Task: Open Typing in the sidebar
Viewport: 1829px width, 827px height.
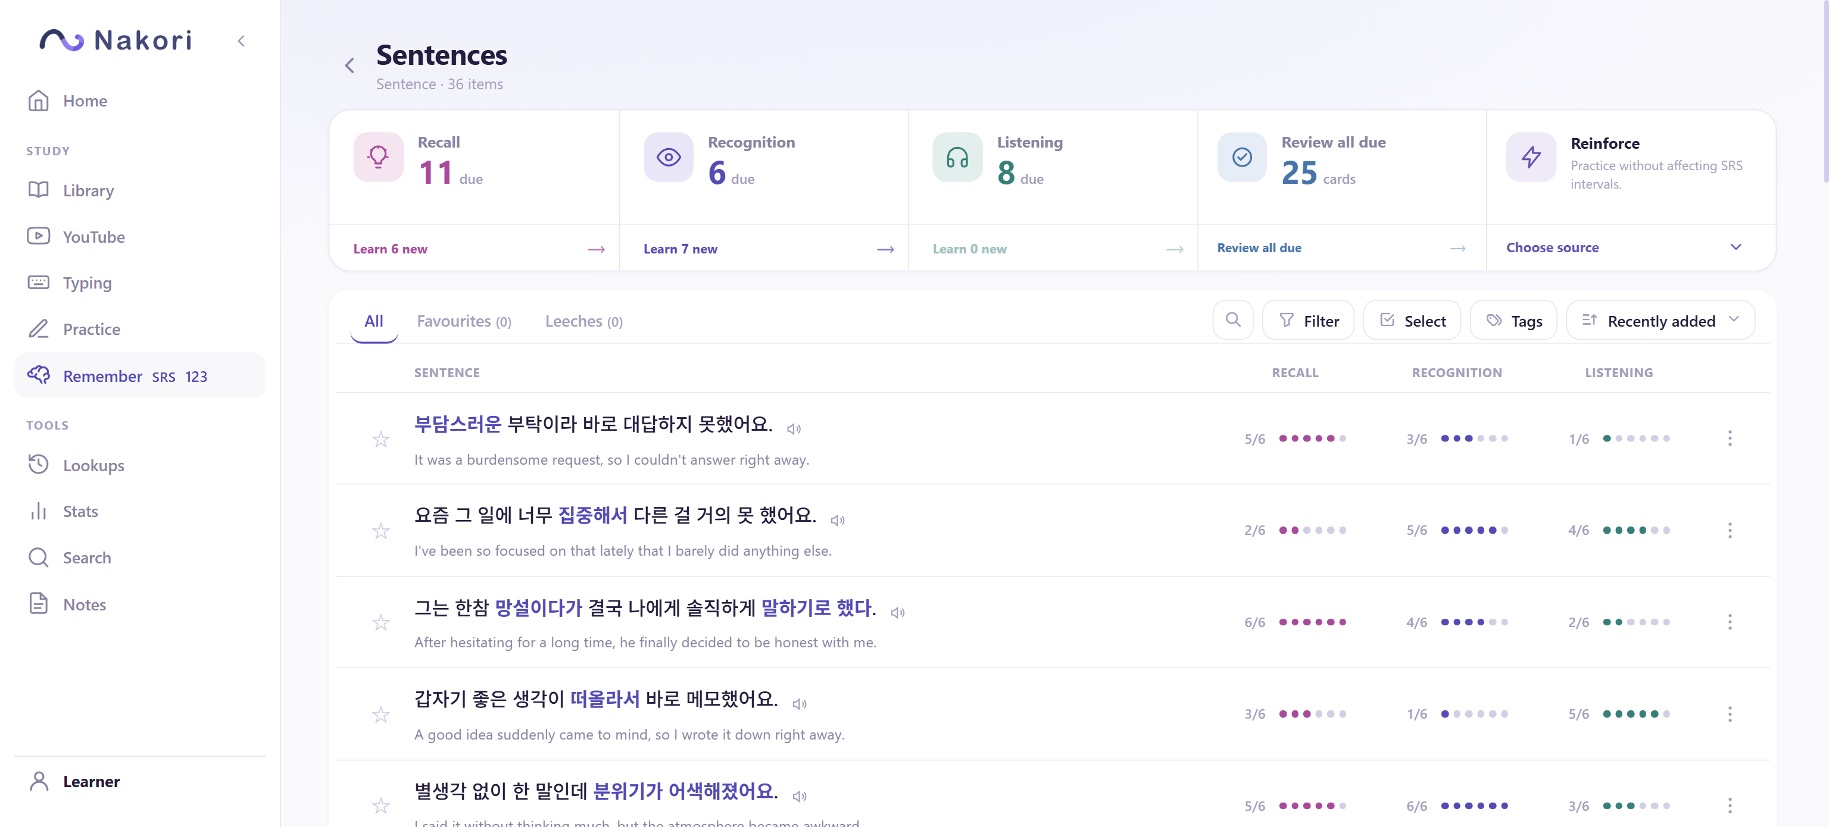Action: tap(140, 282)
